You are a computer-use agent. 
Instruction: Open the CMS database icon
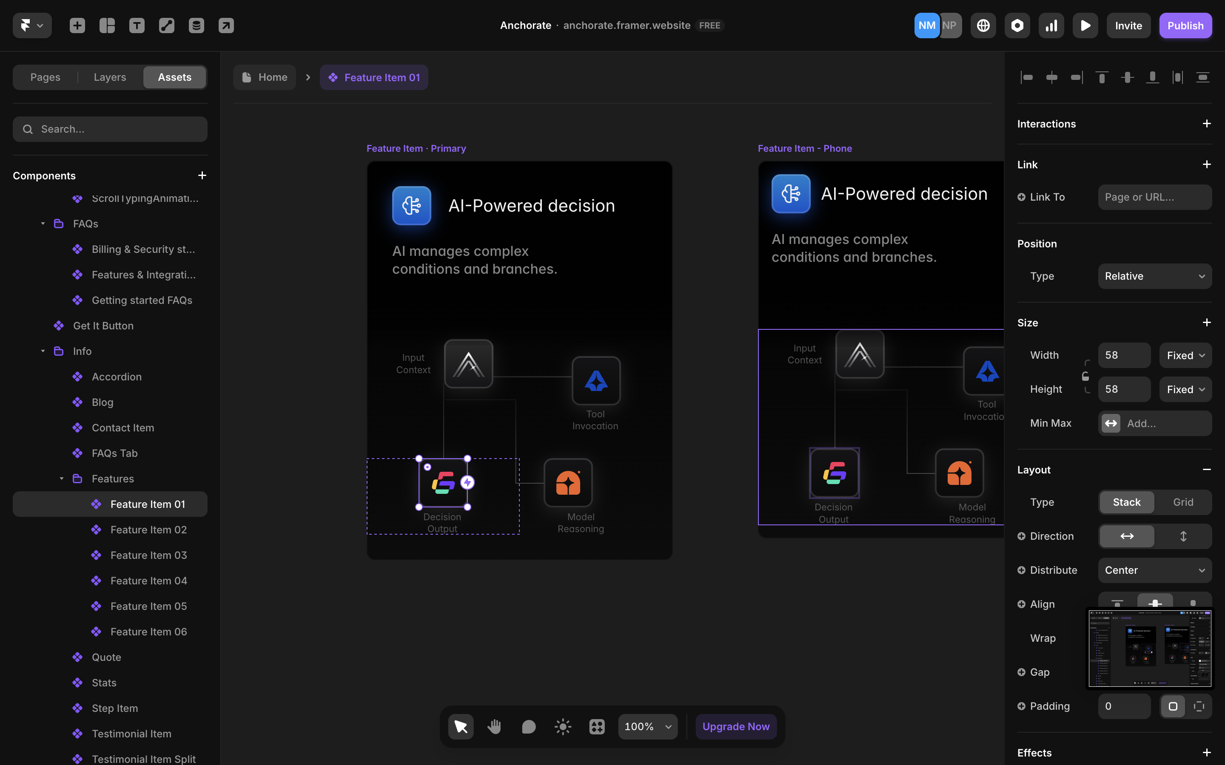(x=197, y=25)
